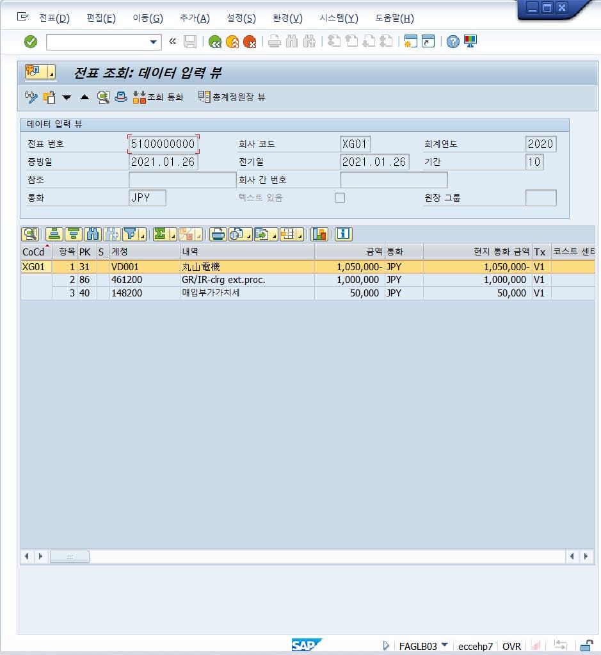Viewport: 601px width, 655px height.
Task: Click the Display/Change glasses-pencil icon
Action: click(x=31, y=97)
